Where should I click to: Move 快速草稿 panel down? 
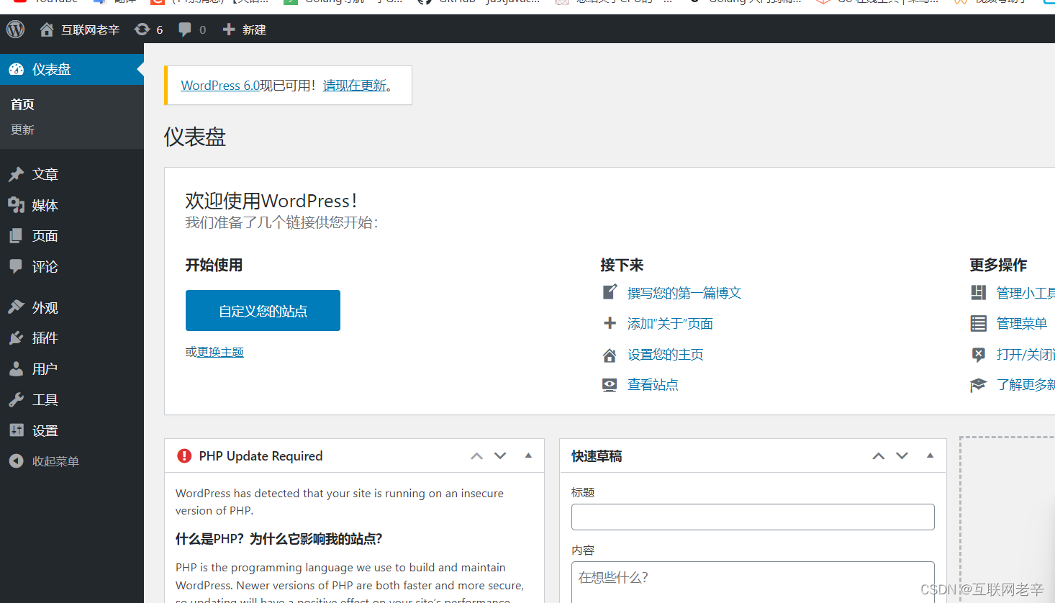pos(902,455)
